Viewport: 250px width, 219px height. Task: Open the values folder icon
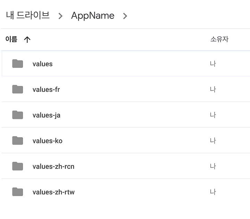(x=18, y=64)
